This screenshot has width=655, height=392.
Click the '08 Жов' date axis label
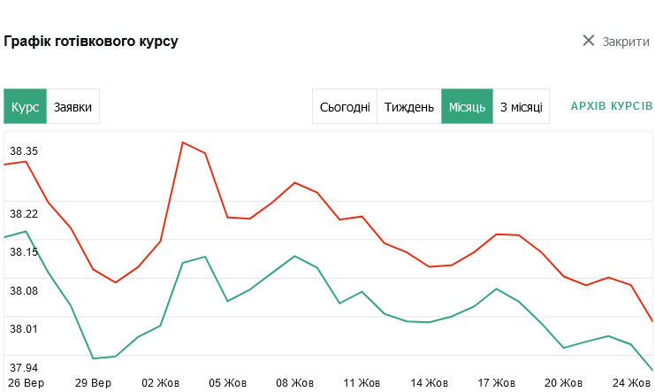click(x=295, y=383)
